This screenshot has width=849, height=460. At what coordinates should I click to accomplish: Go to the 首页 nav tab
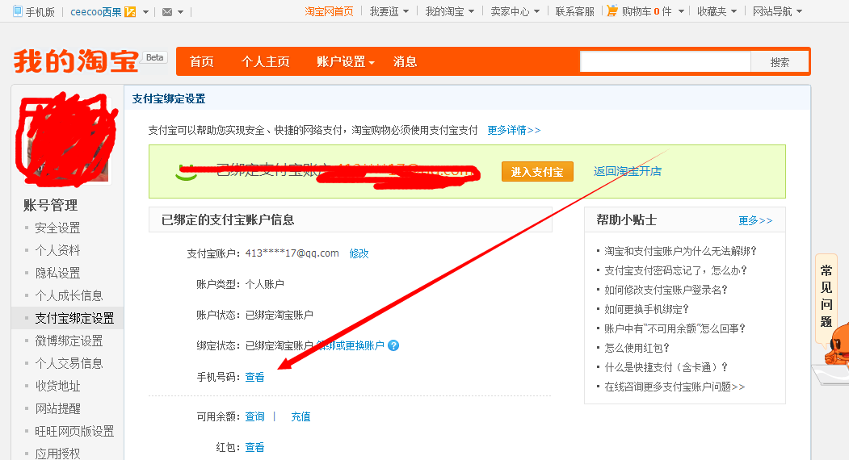click(201, 61)
